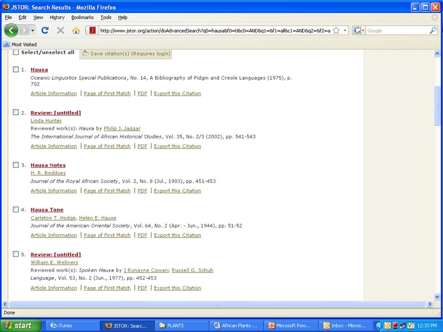Image resolution: width=443 pixels, height=332 pixels.
Task: Go back with the green Back arrow
Action: [11, 30]
